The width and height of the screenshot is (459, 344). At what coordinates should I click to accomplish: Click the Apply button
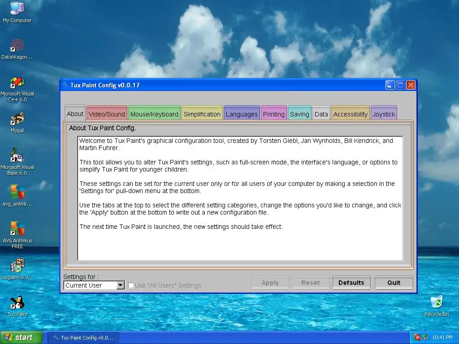[x=270, y=283]
